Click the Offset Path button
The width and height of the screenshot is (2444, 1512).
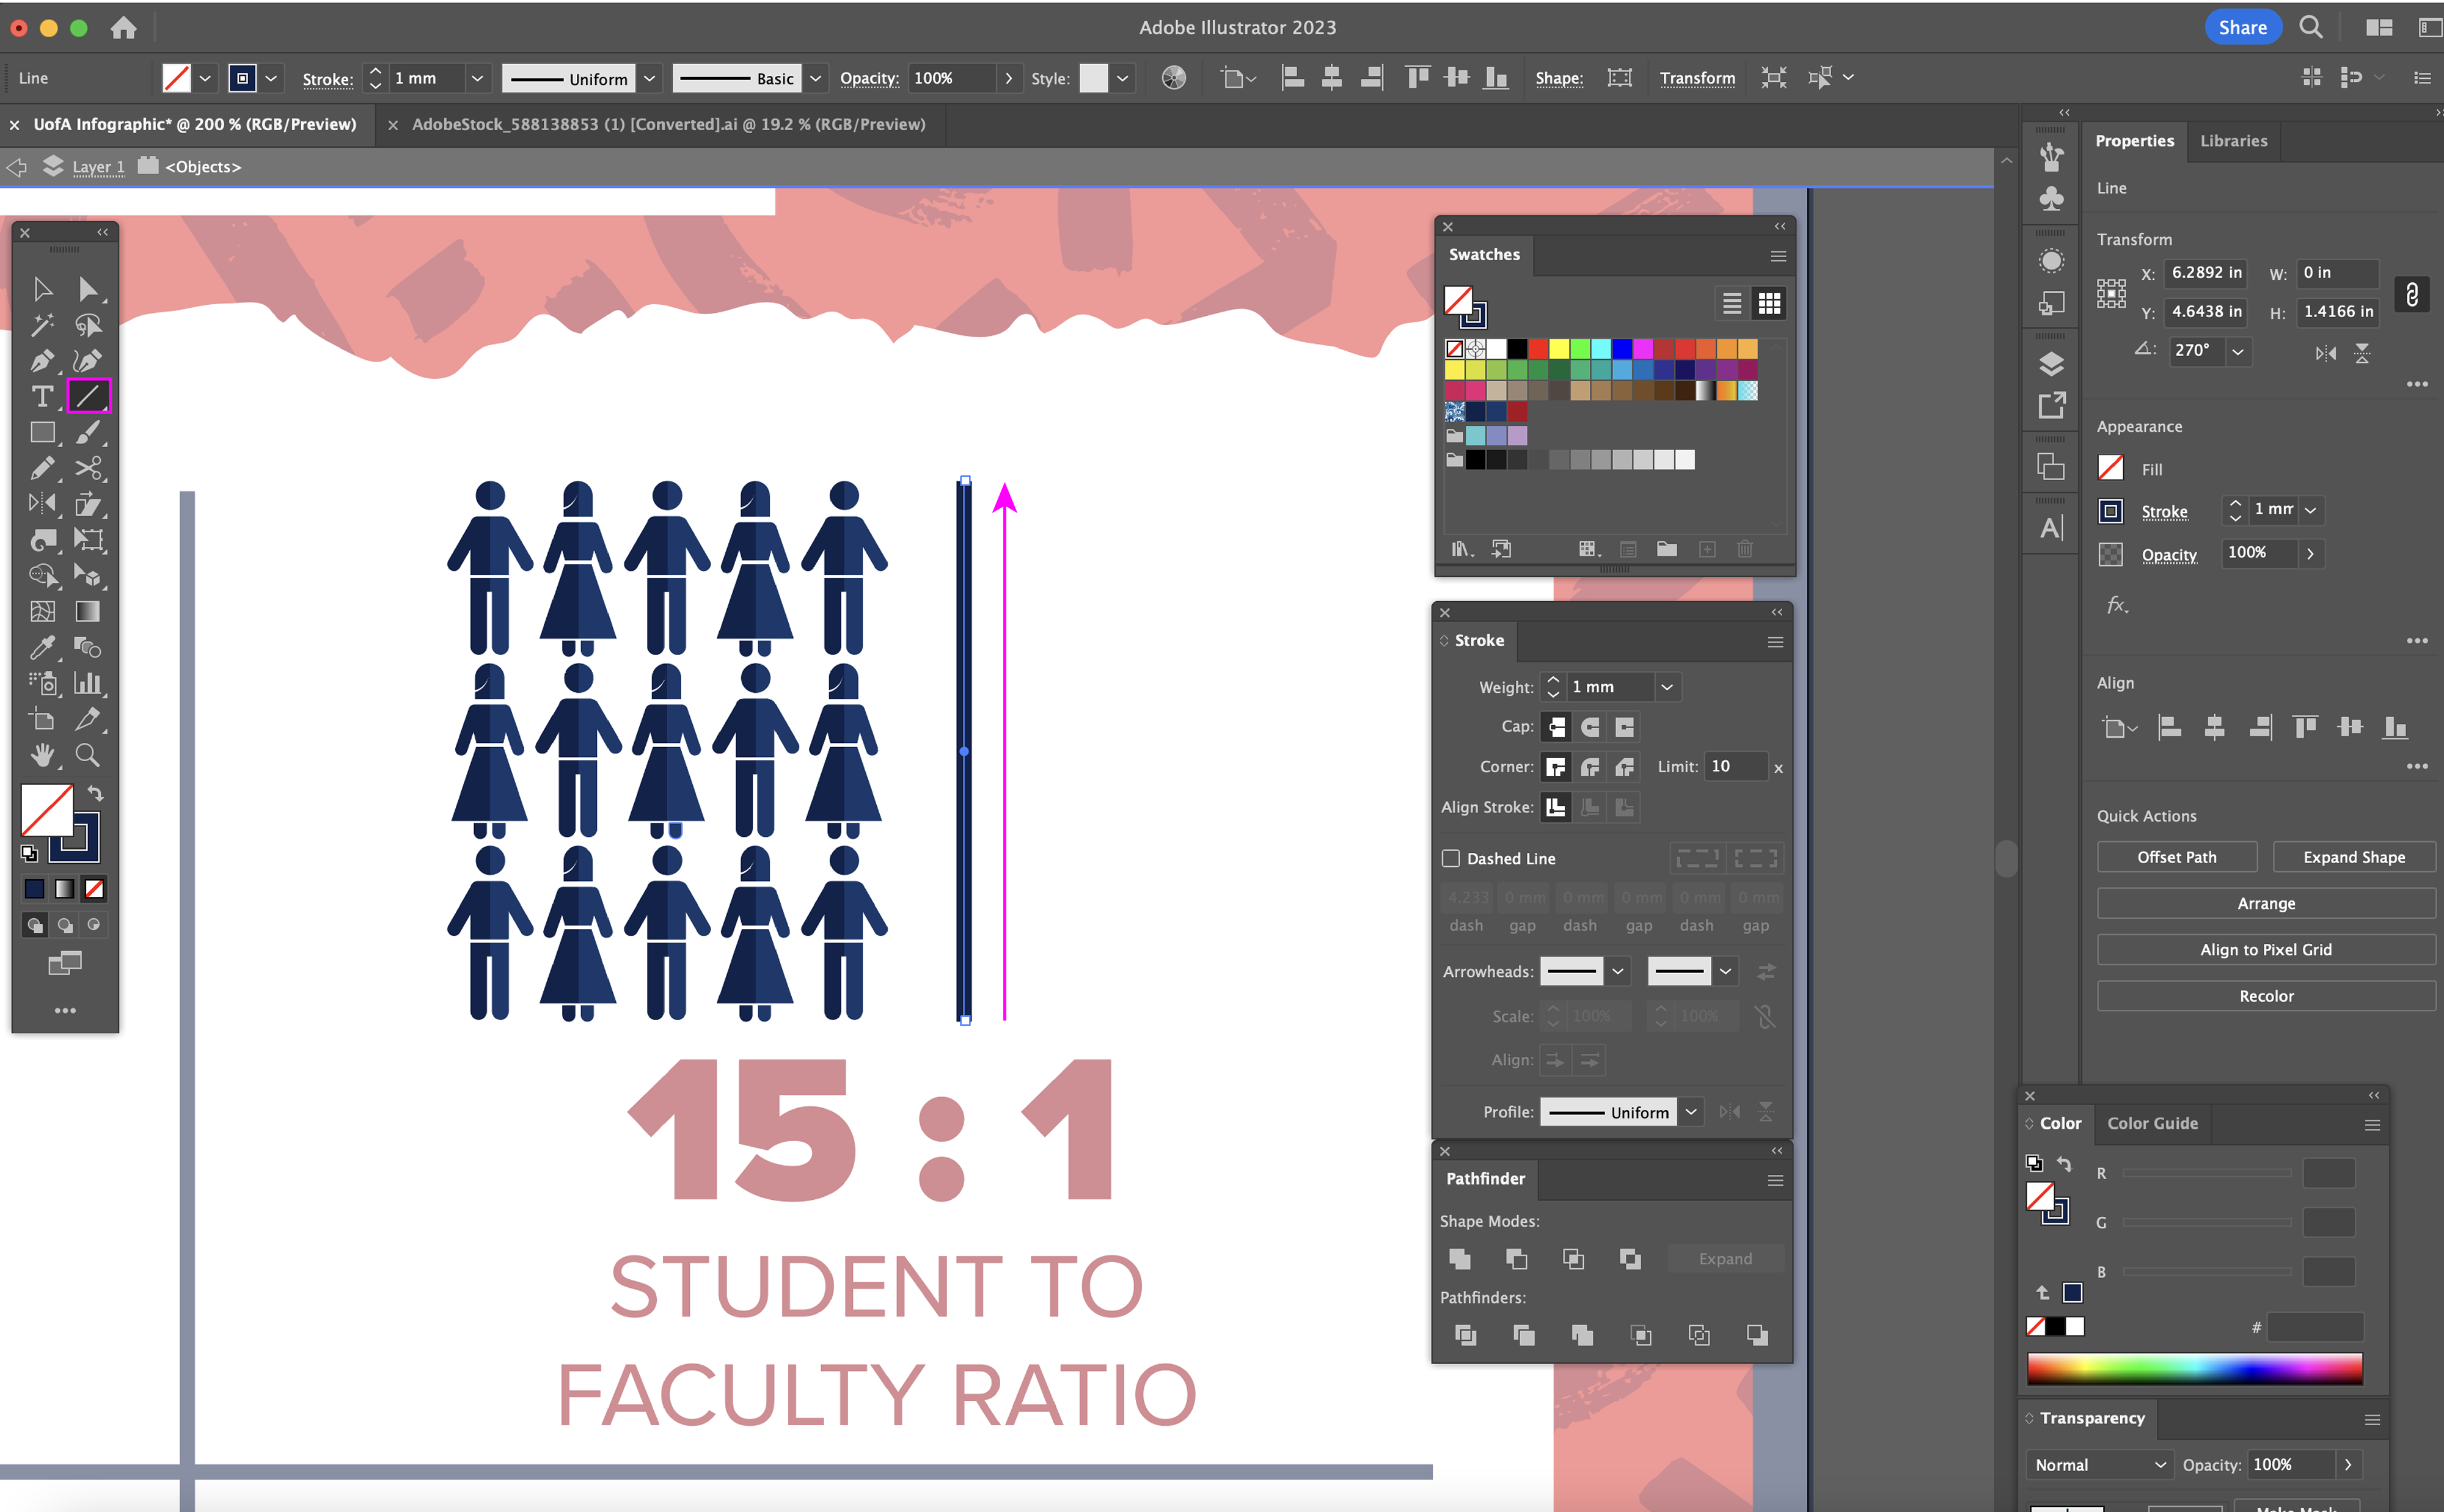point(2176,857)
